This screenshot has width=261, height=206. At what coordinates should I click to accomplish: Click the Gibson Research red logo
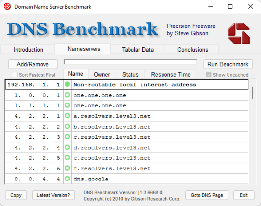click(x=239, y=33)
